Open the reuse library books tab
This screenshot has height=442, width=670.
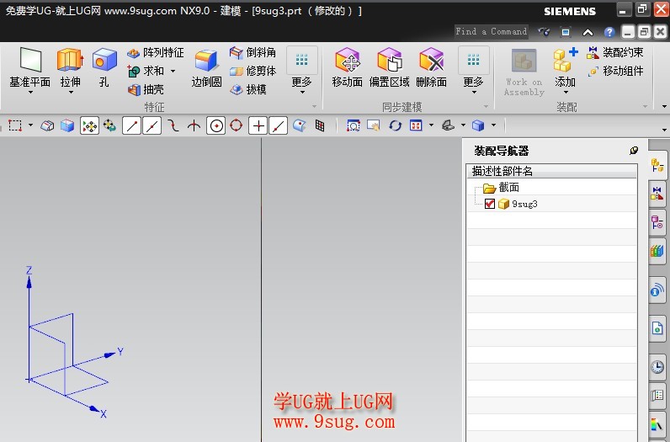(x=657, y=251)
